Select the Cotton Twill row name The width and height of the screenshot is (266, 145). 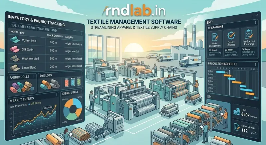click(x=29, y=41)
